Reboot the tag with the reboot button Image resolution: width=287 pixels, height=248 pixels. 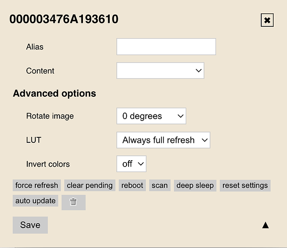[x=132, y=186]
